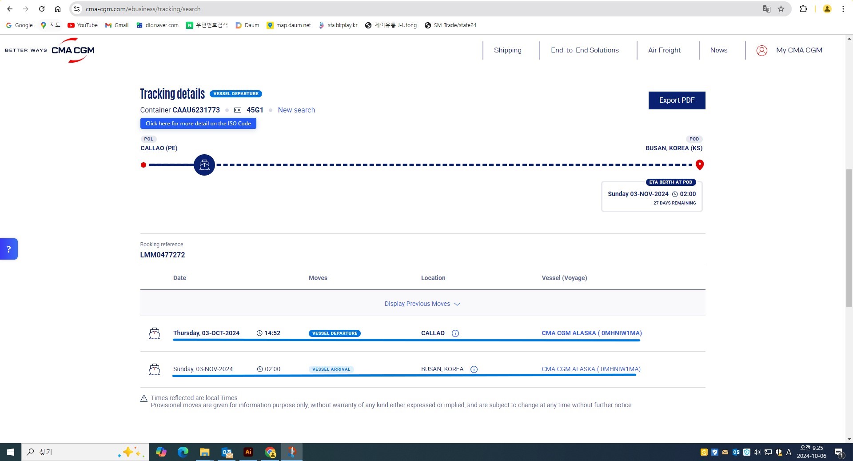853x461 pixels.
Task: Click the taskbar search box
Action: coord(84,452)
